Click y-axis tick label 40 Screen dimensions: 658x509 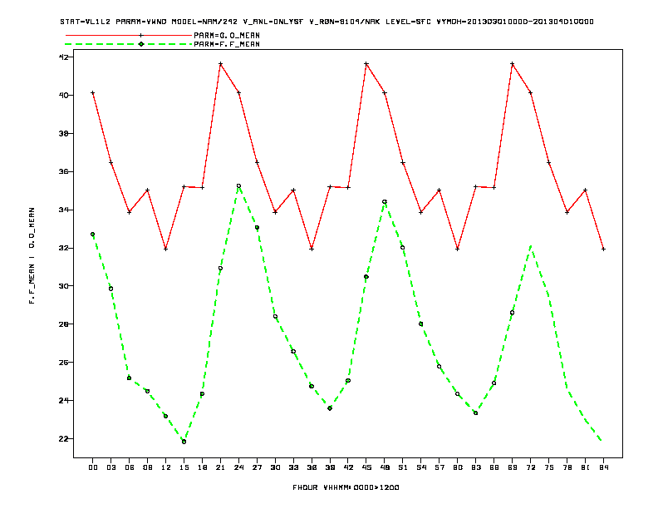pos(64,95)
